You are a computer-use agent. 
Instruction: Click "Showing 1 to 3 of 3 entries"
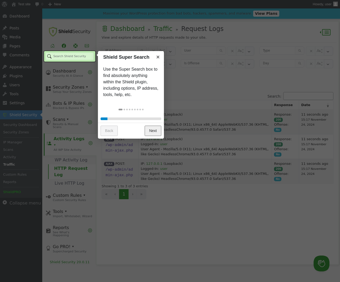pyautogui.click(x=125, y=186)
